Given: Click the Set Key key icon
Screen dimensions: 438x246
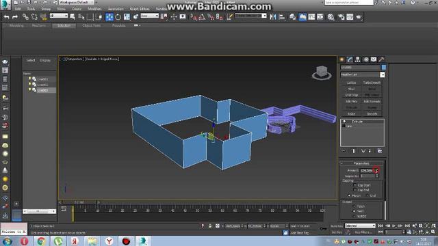Looking at the screenshot, I should [x=323, y=229].
